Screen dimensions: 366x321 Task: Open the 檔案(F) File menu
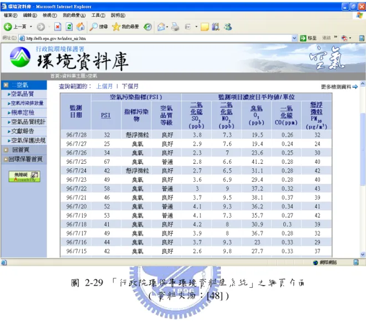[x=11, y=16]
